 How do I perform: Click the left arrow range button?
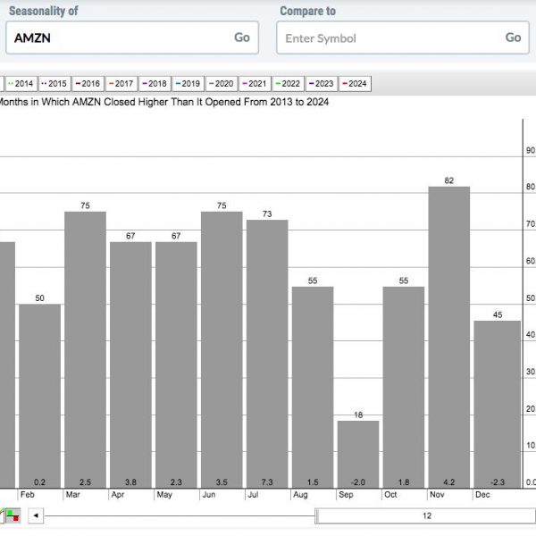point(36,515)
